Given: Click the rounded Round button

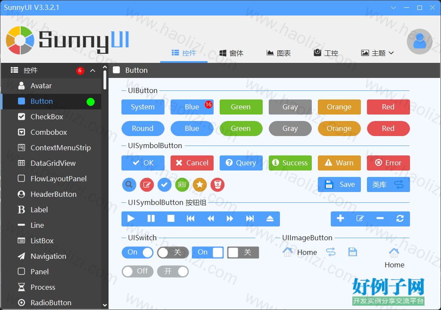Looking at the screenshot, I should (x=143, y=129).
